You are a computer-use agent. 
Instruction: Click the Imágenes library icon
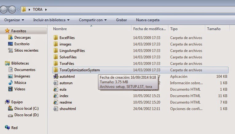coord(10,76)
